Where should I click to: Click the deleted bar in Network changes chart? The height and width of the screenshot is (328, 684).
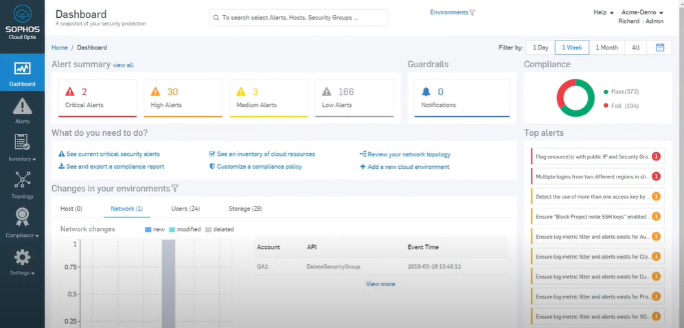click(168, 283)
